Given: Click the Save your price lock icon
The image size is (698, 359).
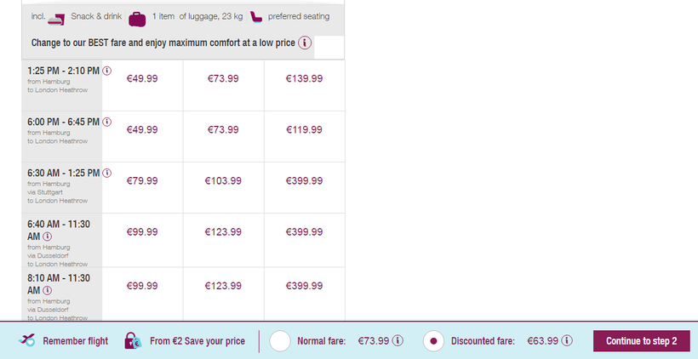Looking at the screenshot, I should pyautogui.click(x=132, y=341).
